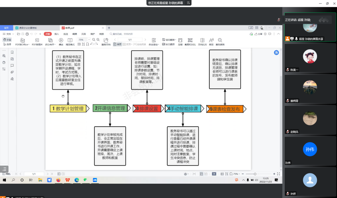This screenshot has height=198, width=337.
Task: Click the print icon in quick toolbar
Action: pyautogui.click(x=27, y=34)
